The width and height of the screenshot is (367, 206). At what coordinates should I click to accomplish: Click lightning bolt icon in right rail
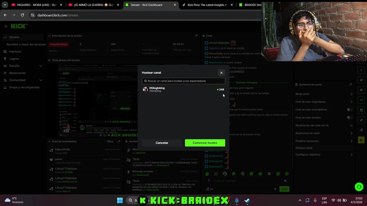click(361, 70)
